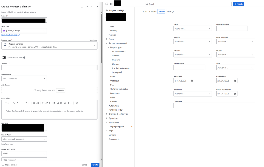The height and width of the screenshot is (167, 264).
Task: Insert an emoji into the description
Action: click(x=57, y=103)
